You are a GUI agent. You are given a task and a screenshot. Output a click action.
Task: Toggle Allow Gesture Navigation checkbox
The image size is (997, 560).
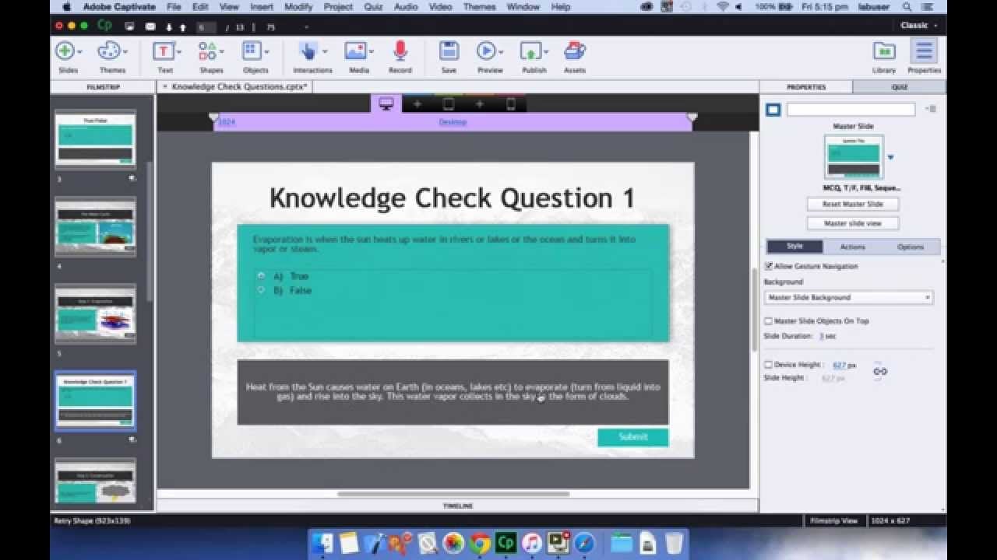pos(769,266)
